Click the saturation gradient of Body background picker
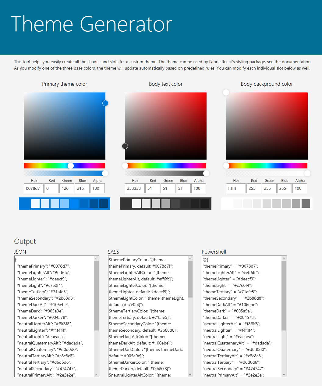 (x=267, y=126)
